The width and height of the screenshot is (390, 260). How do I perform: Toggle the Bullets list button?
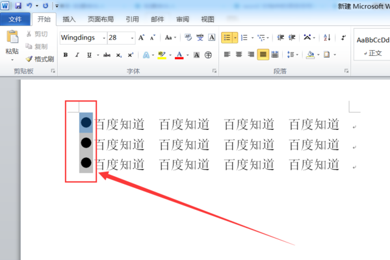tap(227, 38)
